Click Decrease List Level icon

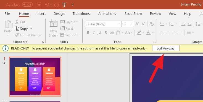click(x=183, y=24)
